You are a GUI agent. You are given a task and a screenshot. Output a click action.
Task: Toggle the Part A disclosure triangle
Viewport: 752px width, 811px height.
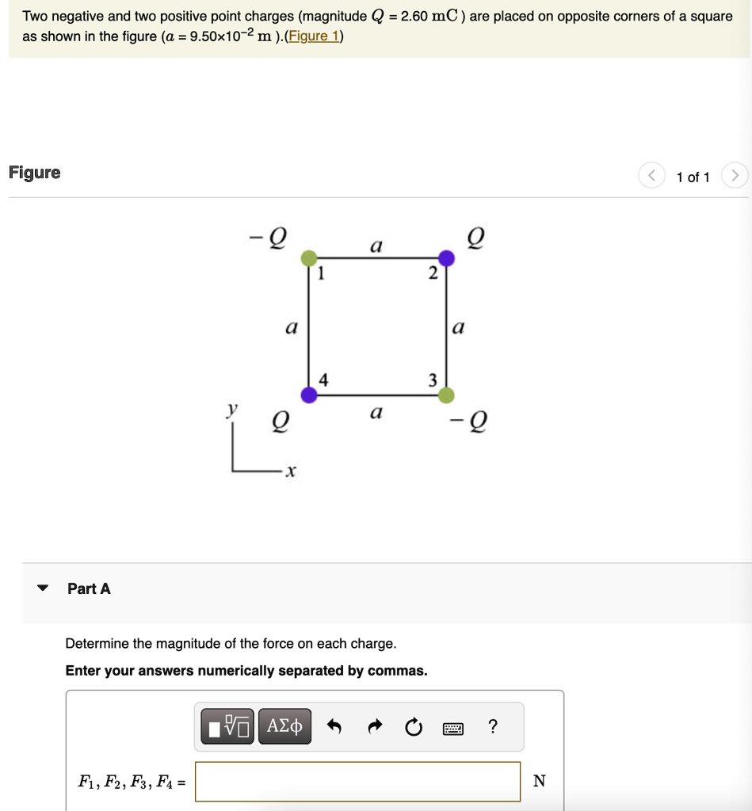point(42,588)
